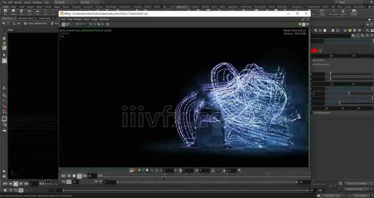Click the magnifier search icon in parameter pane
This screenshot has height=198, width=374.
(363, 35)
